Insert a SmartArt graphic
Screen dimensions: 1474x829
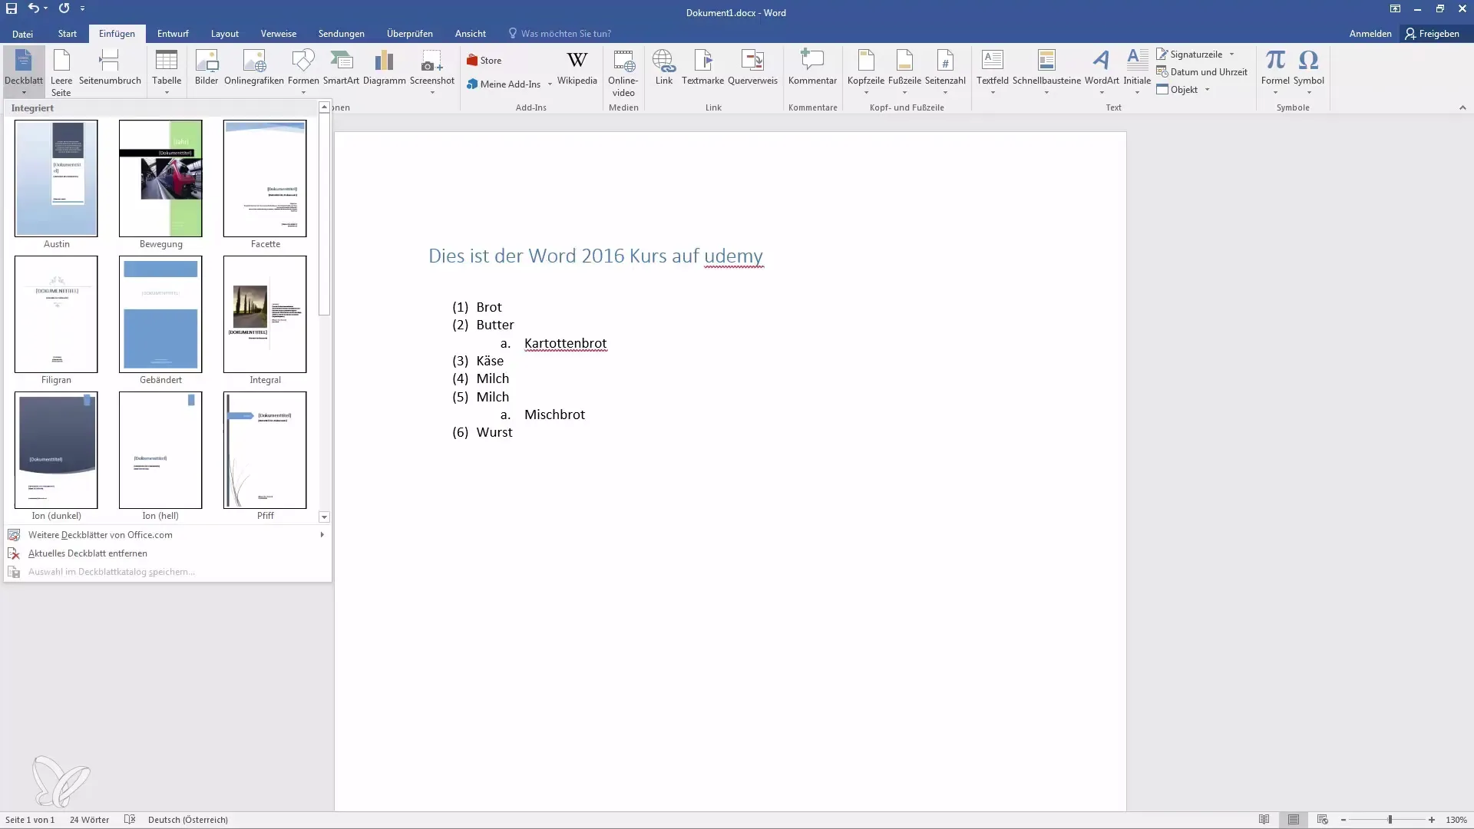click(x=341, y=68)
